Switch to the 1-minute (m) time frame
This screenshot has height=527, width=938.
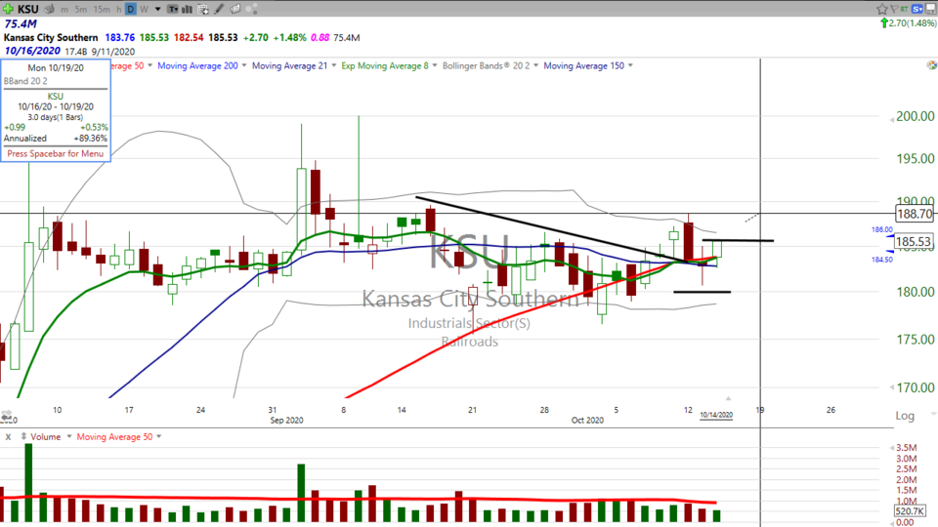tap(64, 10)
